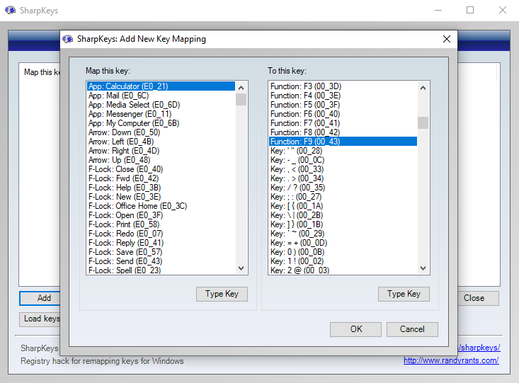Click the SharpKeys icon in the dialog title bar
Viewport: 519px width, 383px height.
[x=68, y=39]
